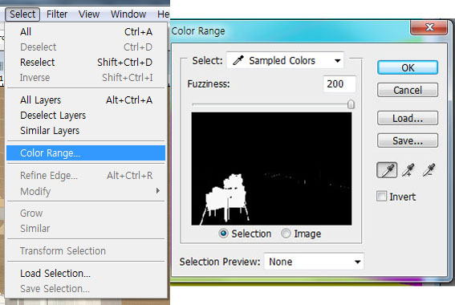Select the Selection radio button
Screen dimensions: 455x305
pos(223,234)
